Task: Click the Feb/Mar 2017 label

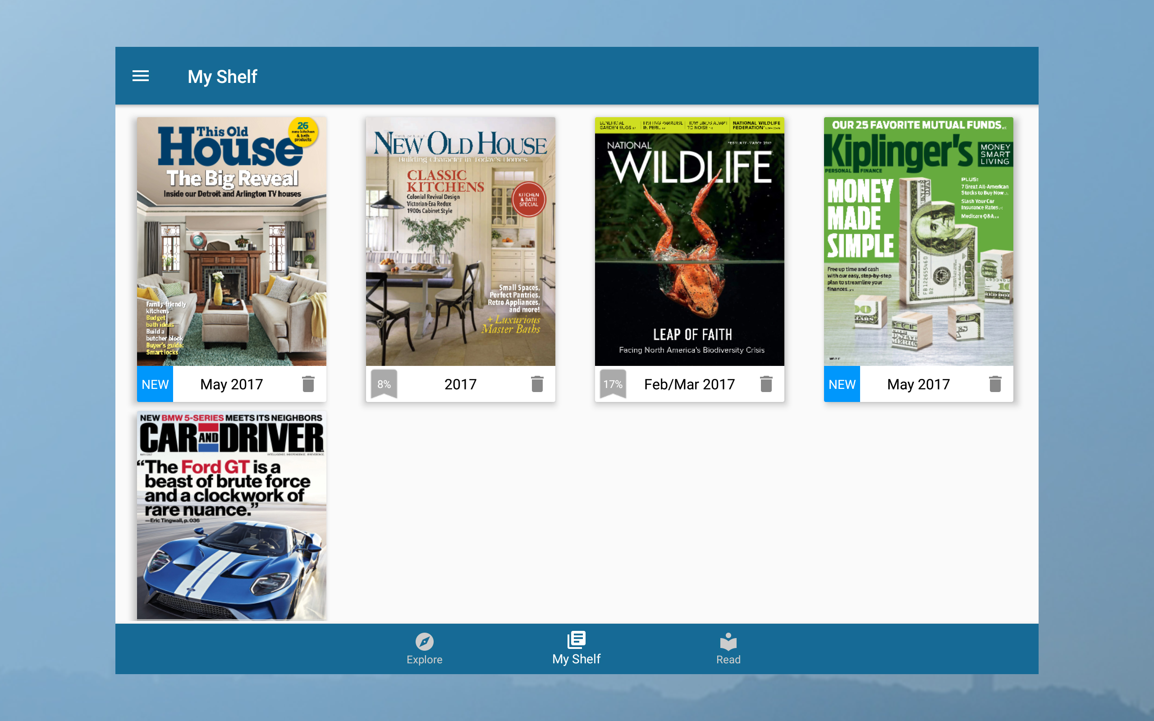Action: (x=690, y=384)
